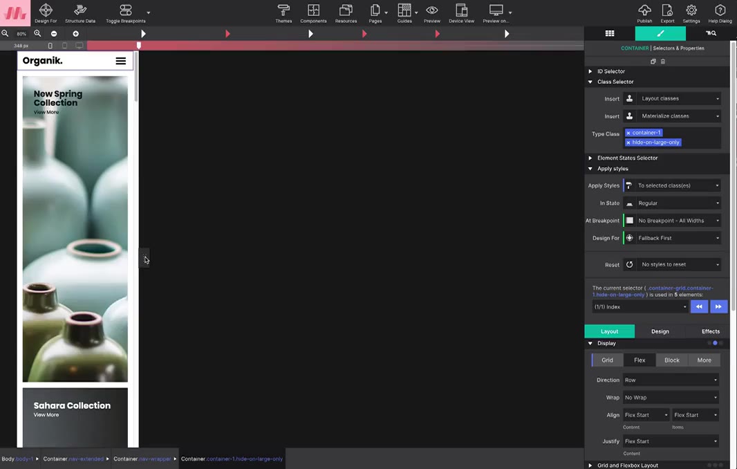Image resolution: width=737 pixels, height=469 pixels.
Task: Click the Publish cloud icon
Action: pyautogui.click(x=644, y=10)
